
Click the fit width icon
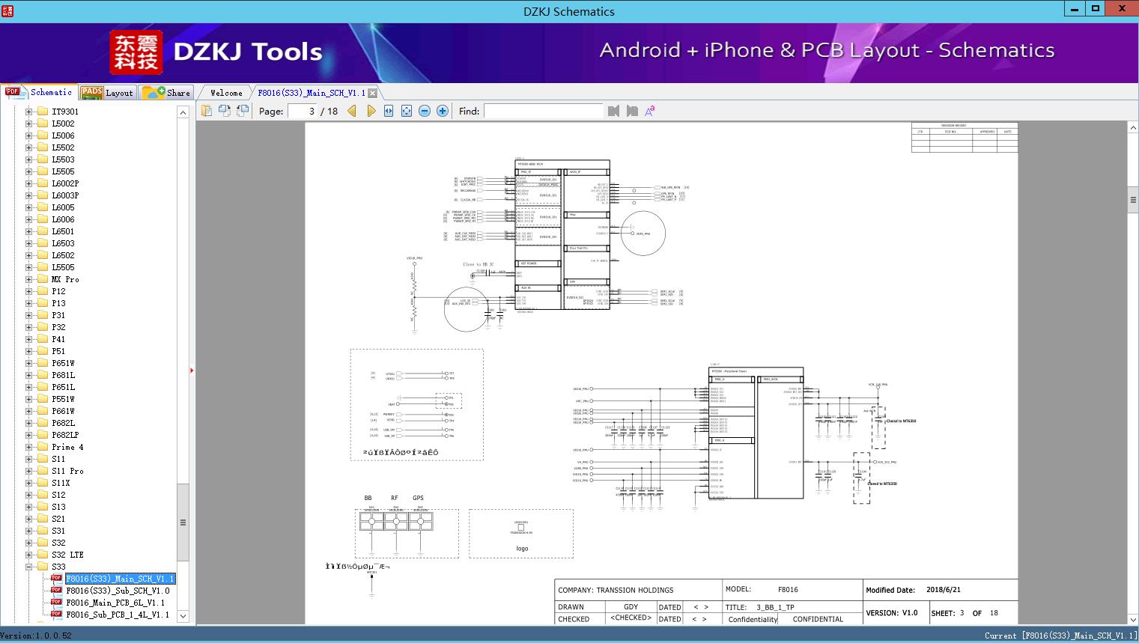click(x=389, y=111)
